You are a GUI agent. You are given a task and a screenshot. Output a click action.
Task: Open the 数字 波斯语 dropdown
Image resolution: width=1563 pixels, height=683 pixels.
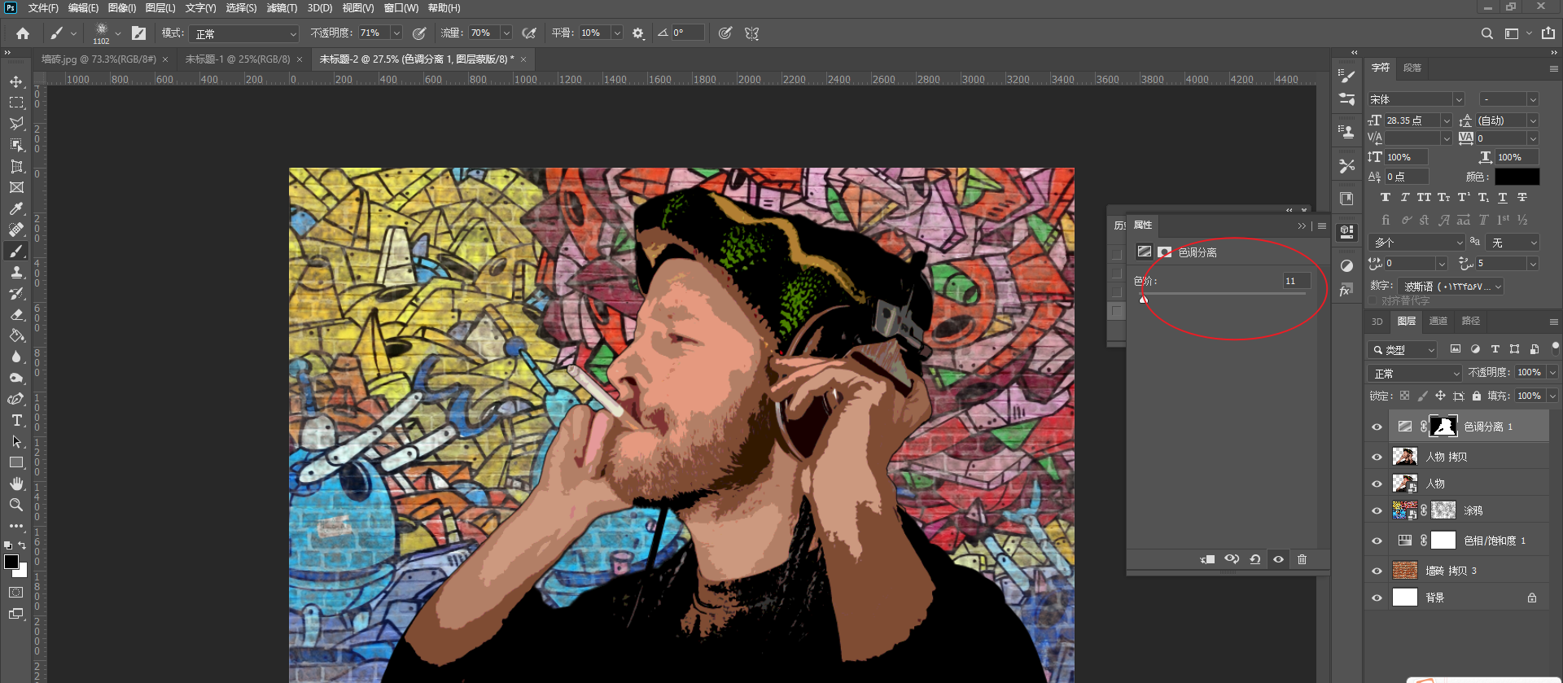tap(1451, 287)
